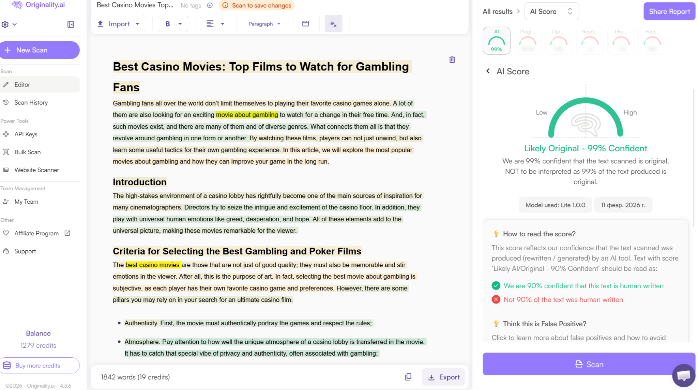Screen dimensions: 698x390
Task: Copy text using the copy icon
Action: pyautogui.click(x=408, y=377)
